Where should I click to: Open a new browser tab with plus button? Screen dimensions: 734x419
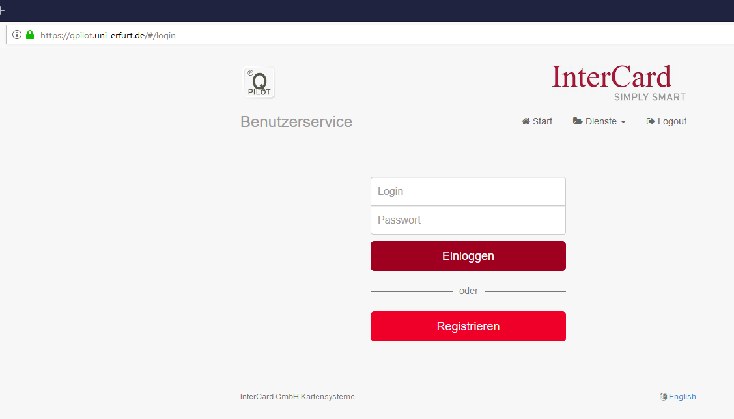(2, 10)
